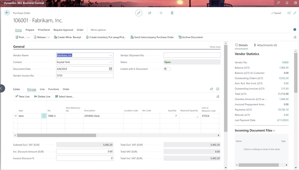Click the Post button
Image resolution: width=299 pixels, height=170 pixels.
(20, 37)
